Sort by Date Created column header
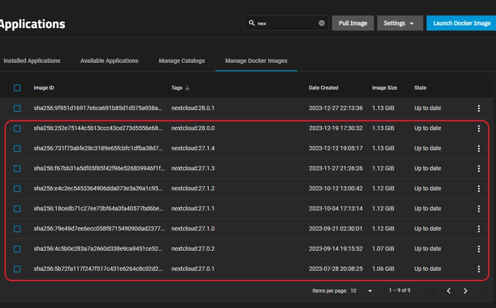 click(323, 88)
